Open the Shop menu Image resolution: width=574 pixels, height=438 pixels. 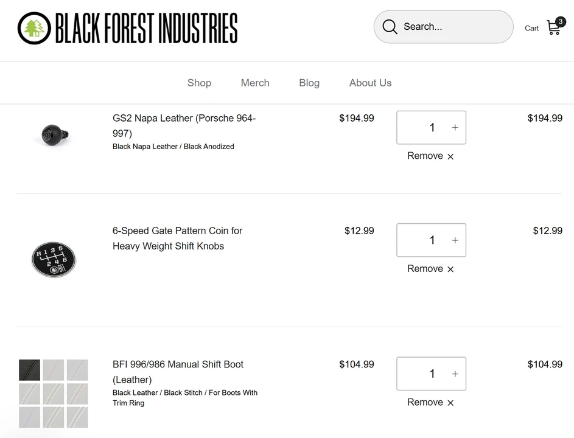[199, 83]
